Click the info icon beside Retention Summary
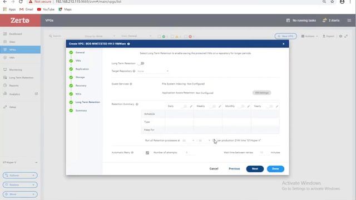 (137, 104)
